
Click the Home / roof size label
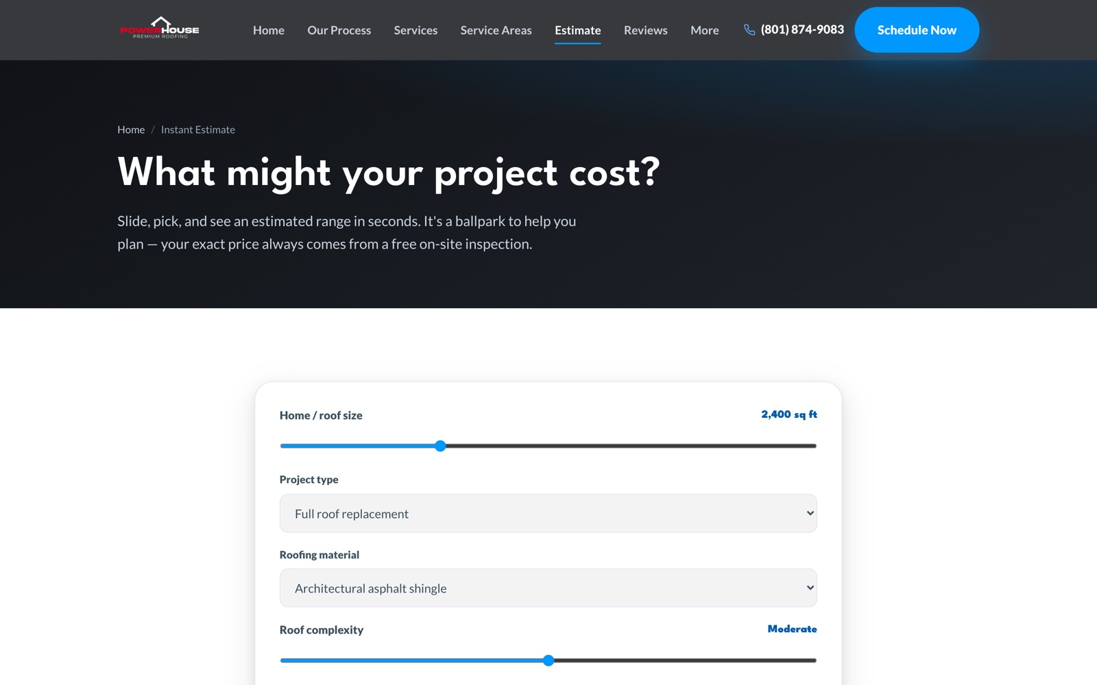(x=321, y=415)
